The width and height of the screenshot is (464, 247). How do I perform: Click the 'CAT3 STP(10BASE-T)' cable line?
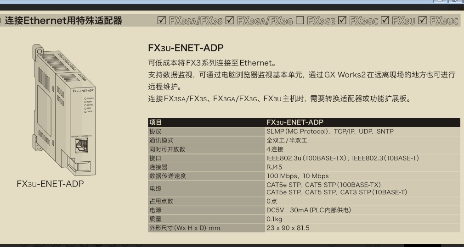374,192
